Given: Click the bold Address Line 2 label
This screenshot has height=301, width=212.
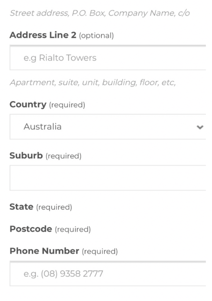Looking at the screenshot, I should [x=43, y=35].
